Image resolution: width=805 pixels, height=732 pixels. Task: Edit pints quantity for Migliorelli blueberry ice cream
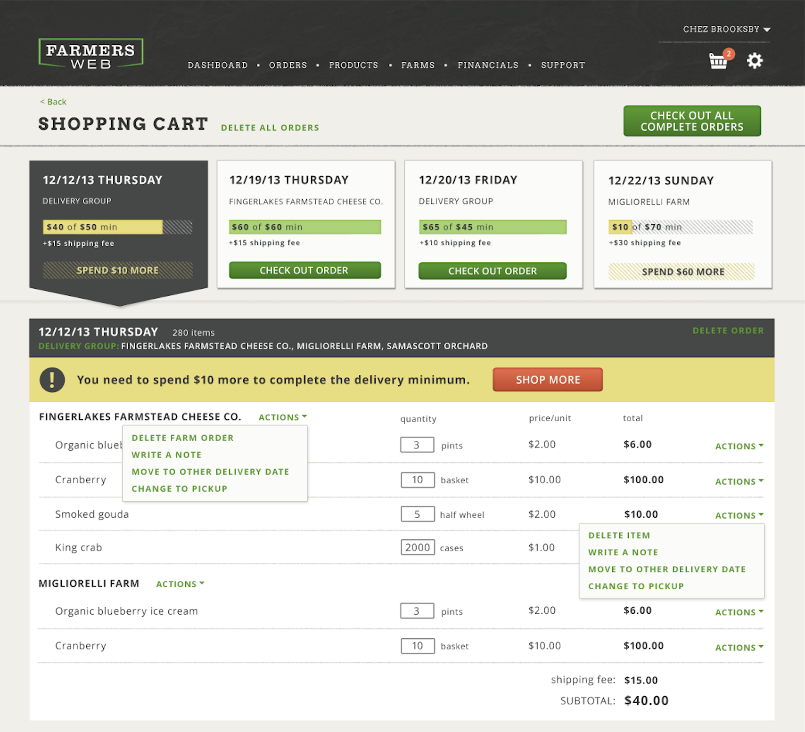coord(417,611)
